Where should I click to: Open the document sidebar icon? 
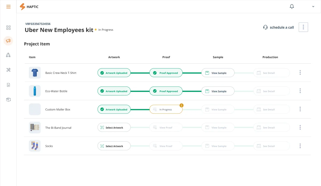coord(8,85)
